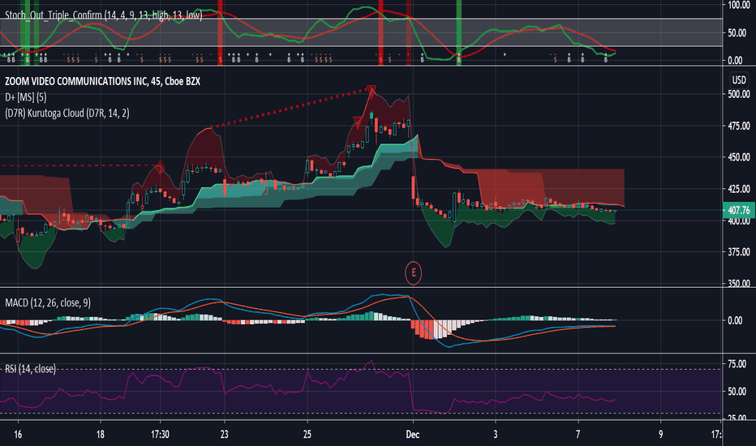Click the 475.00 price axis label
756x446 pixels.
739,126
